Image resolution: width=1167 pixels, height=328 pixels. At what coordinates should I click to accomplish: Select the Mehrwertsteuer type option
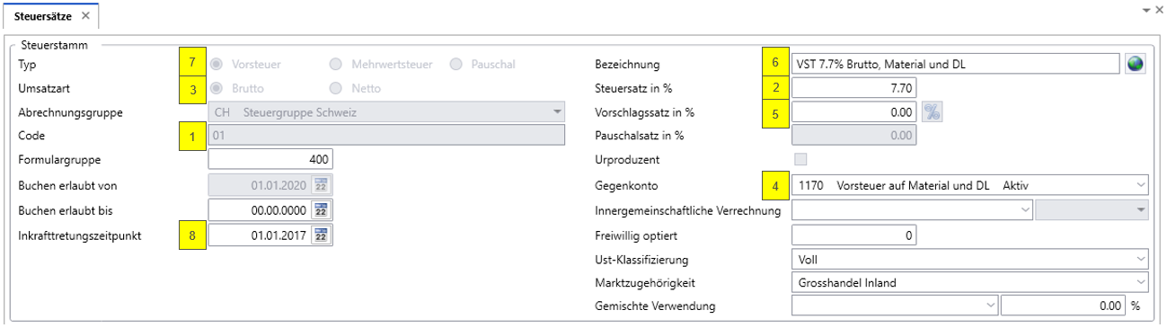point(336,64)
